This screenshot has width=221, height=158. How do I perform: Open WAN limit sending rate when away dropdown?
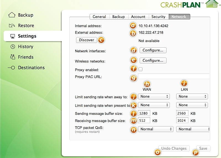point(154,97)
